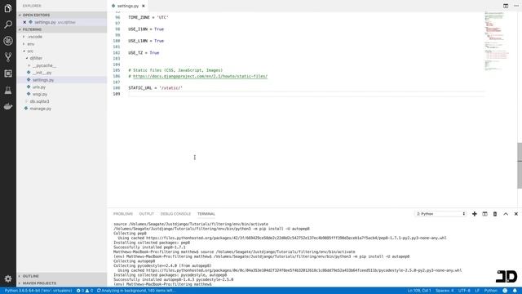Image resolution: width=522 pixels, height=294 pixels.
Task: Maximize the terminal panel with chevron
Action: (x=506, y=214)
